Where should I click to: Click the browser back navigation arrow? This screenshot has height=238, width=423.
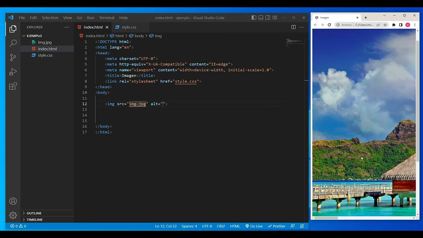315,25
